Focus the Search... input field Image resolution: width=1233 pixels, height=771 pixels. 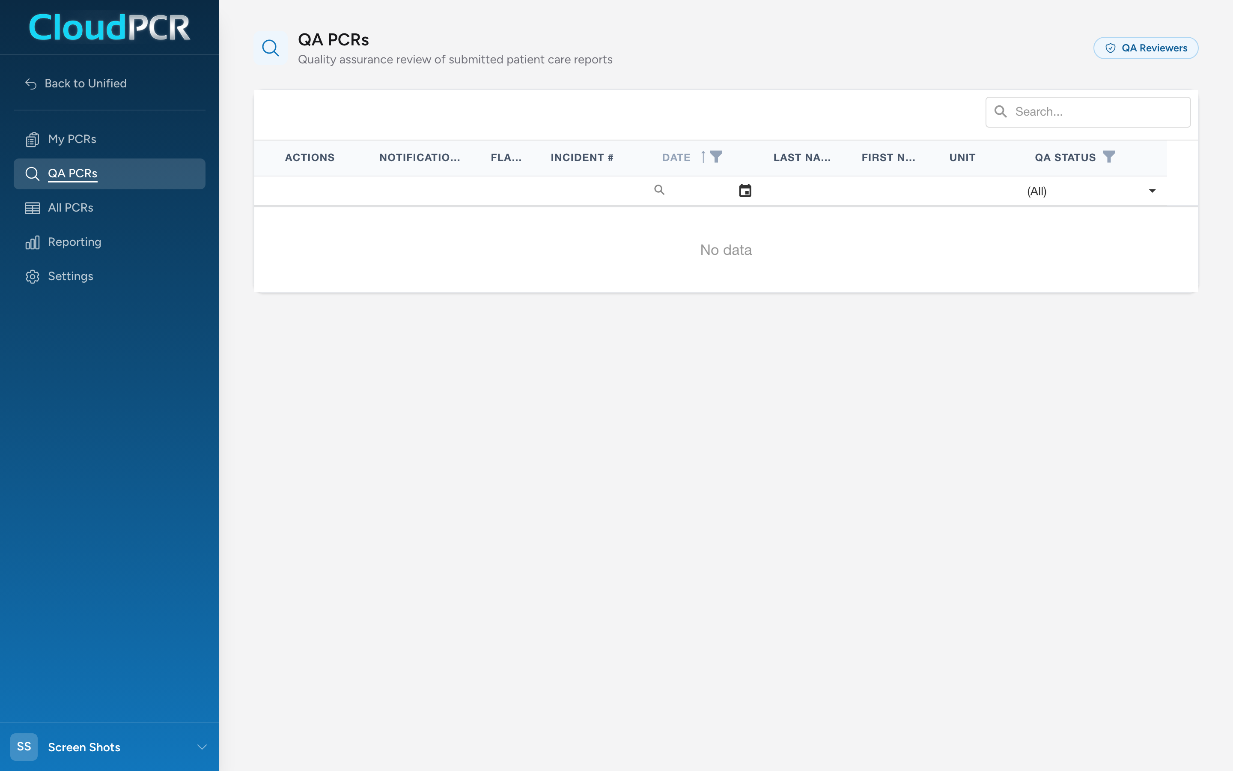tap(1088, 112)
